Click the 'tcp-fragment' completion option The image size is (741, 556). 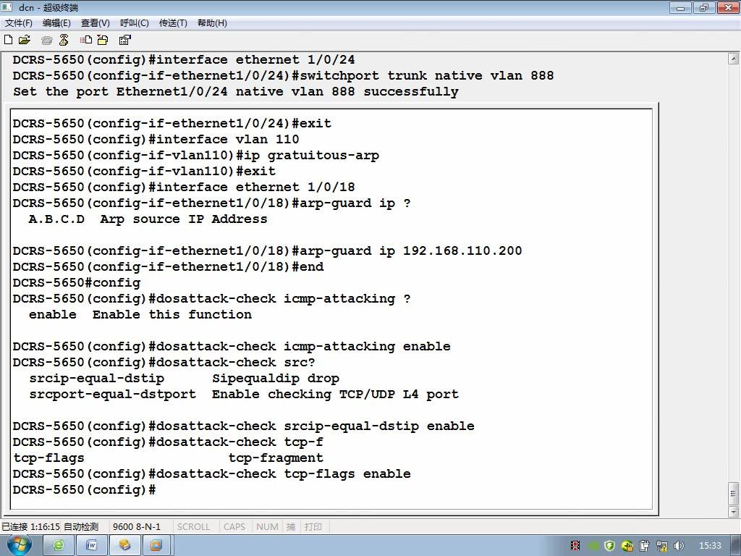(x=276, y=458)
